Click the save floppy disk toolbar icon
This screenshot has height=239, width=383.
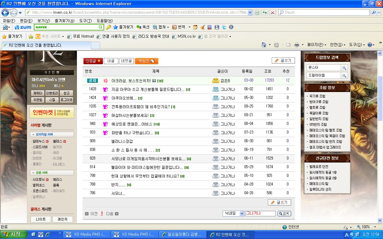[x=217, y=27]
